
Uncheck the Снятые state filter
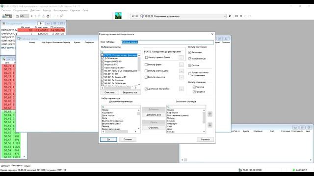click(190, 65)
